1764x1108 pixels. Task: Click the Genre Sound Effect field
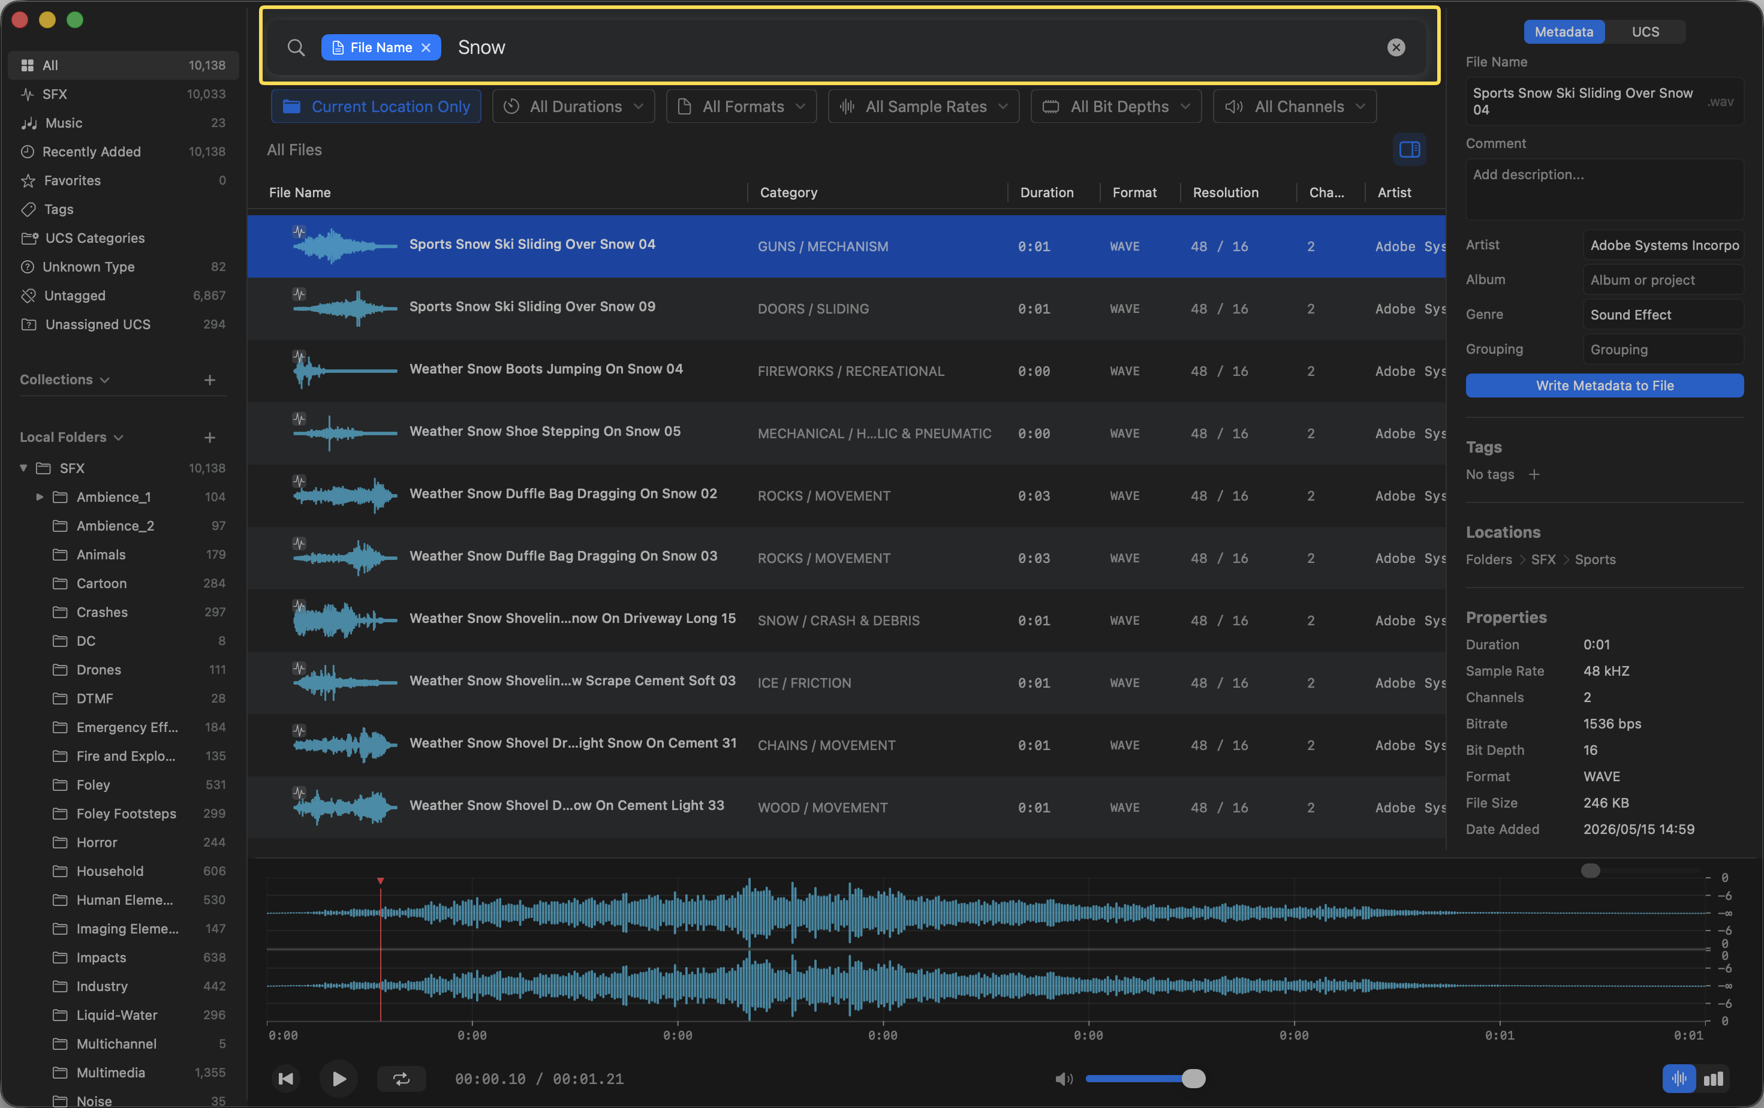[1663, 315]
